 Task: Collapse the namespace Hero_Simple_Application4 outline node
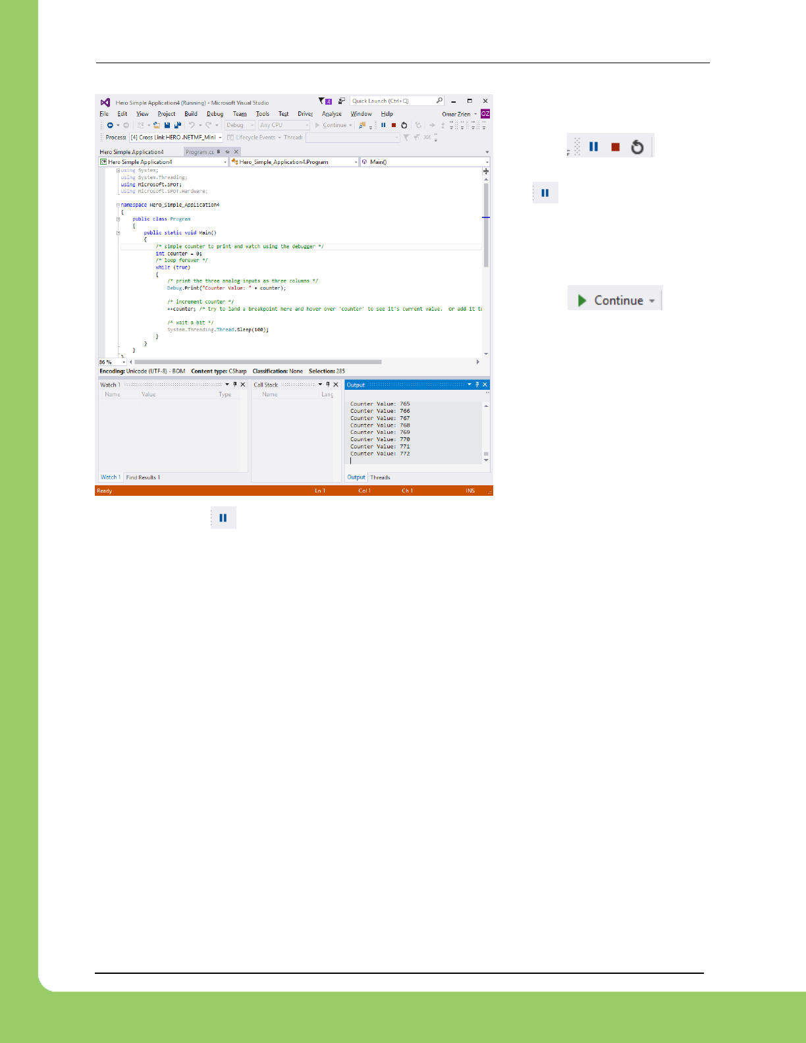(119, 205)
